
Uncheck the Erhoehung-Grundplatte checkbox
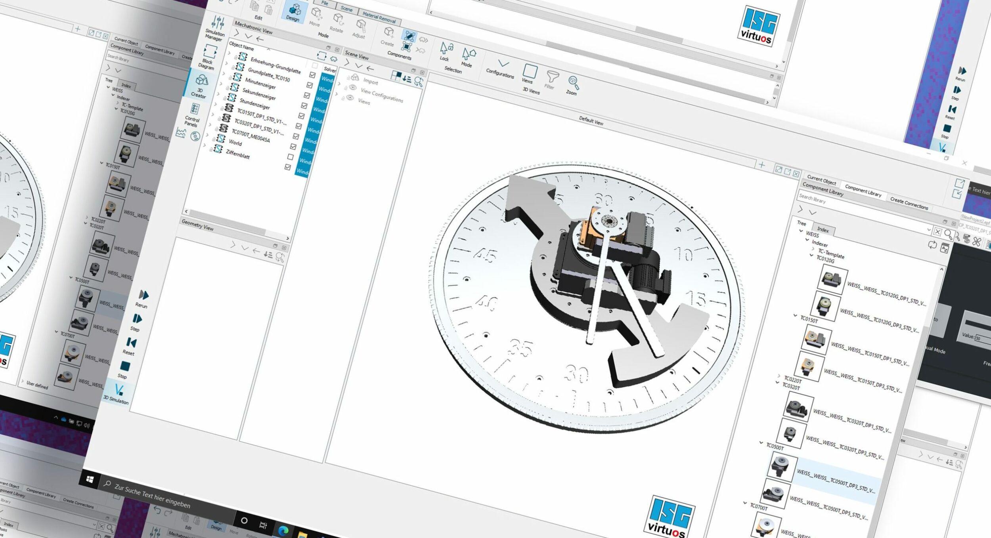point(312,75)
